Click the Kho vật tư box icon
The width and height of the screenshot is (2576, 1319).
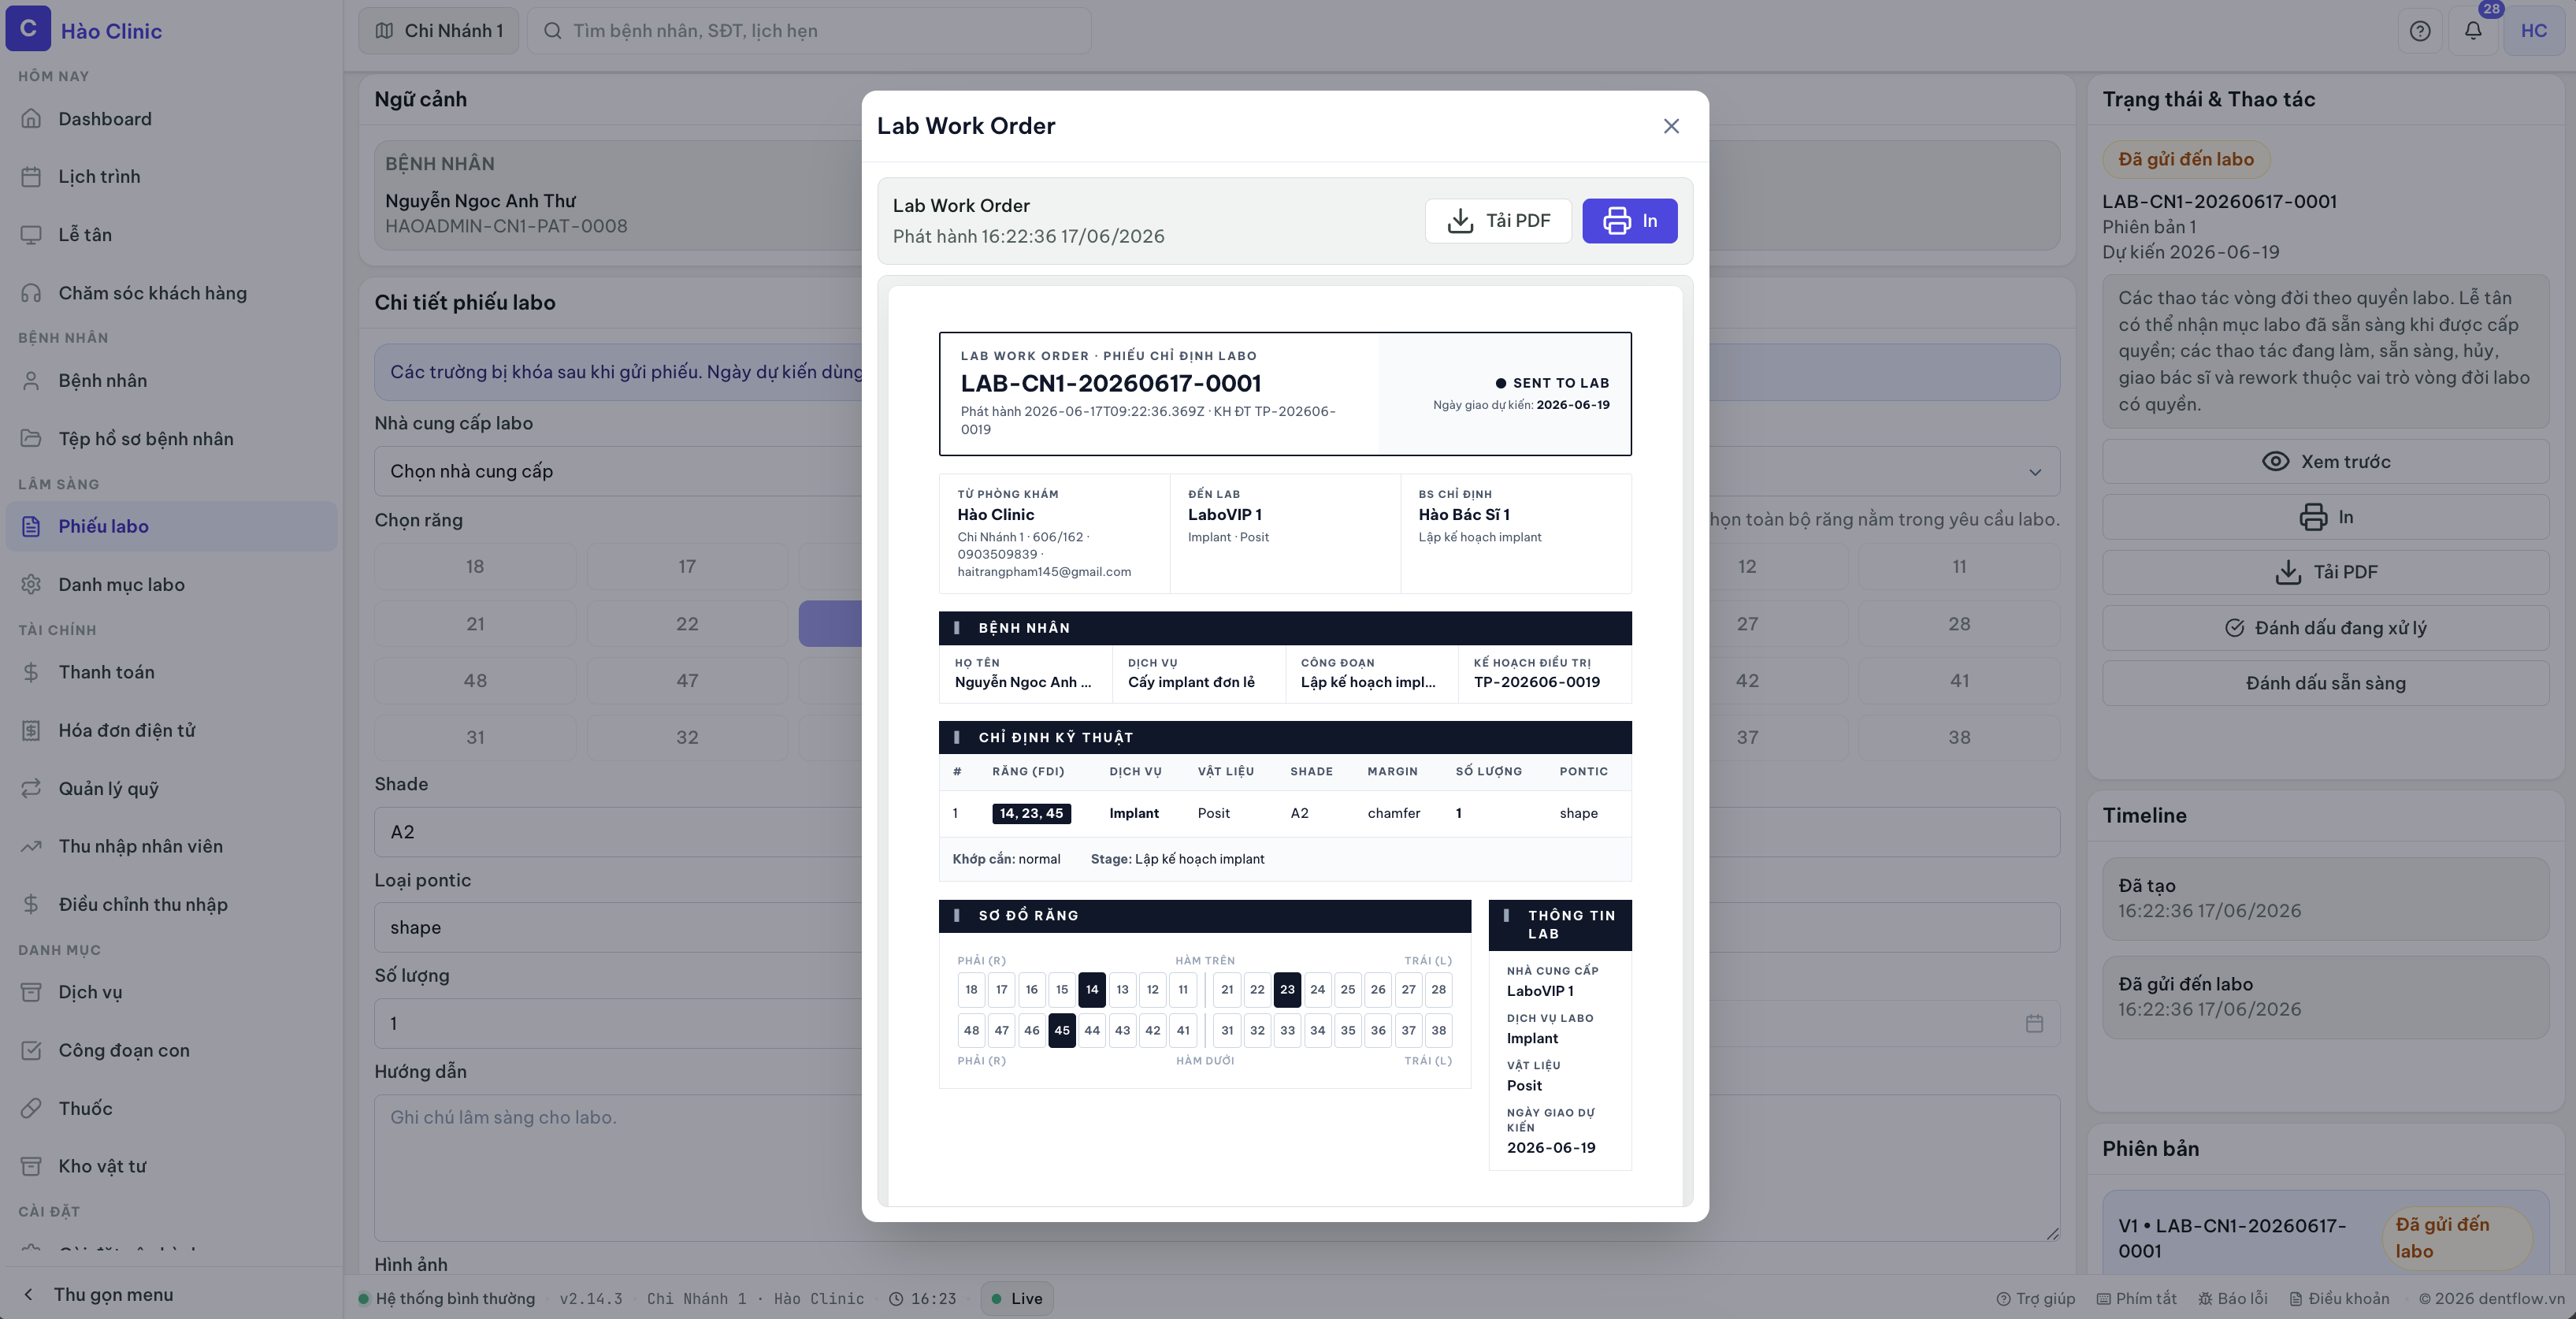click(31, 1166)
